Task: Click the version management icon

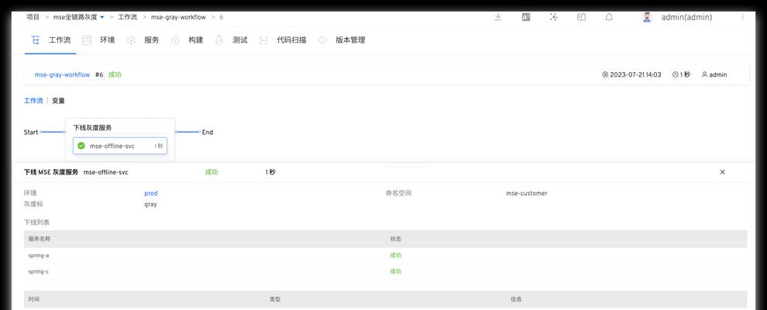Action: 322,40
